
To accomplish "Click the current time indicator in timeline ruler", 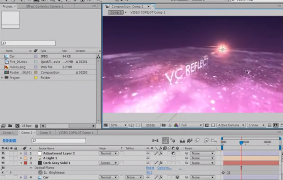I will coord(241,143).
